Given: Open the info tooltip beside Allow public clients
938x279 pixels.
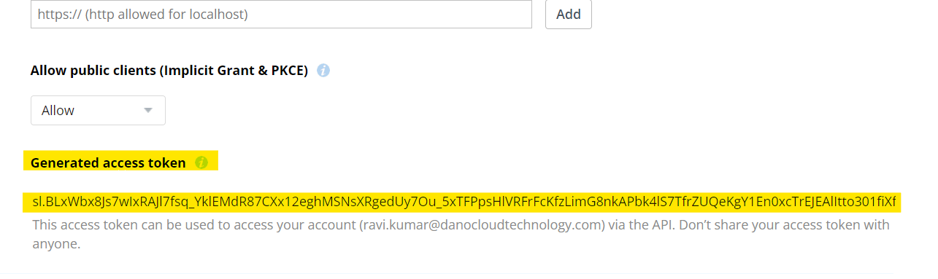Looking at the screenshot, I should [x=323, y=71].
